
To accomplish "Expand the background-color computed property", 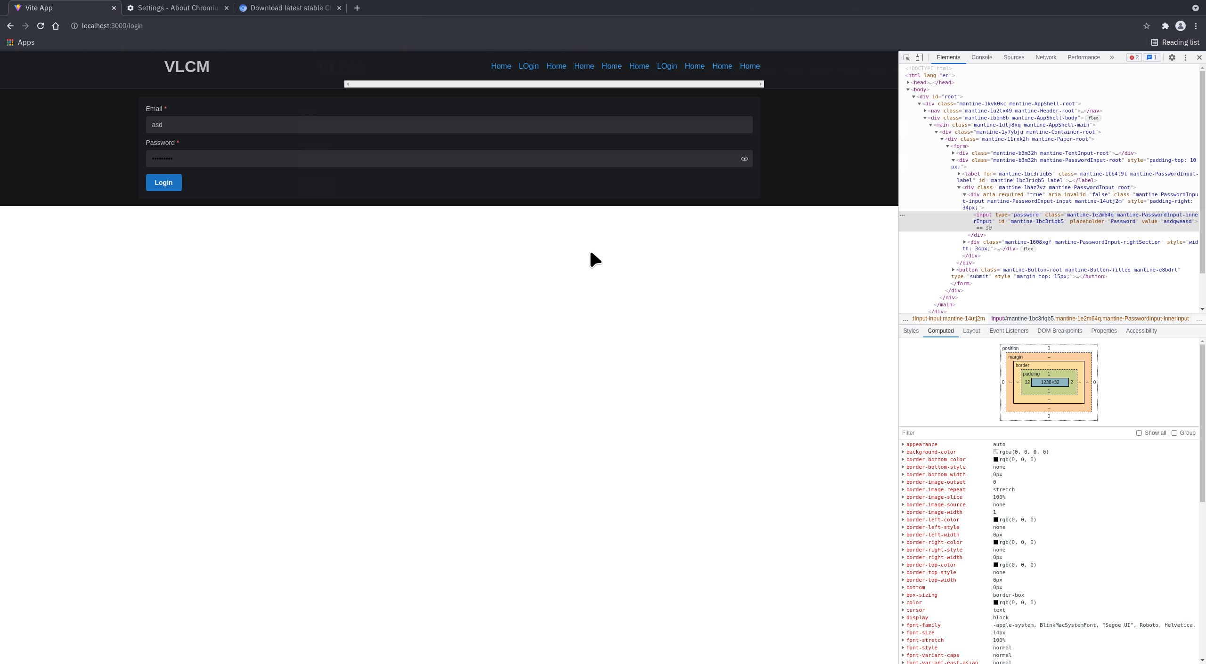I will (903, 452).
